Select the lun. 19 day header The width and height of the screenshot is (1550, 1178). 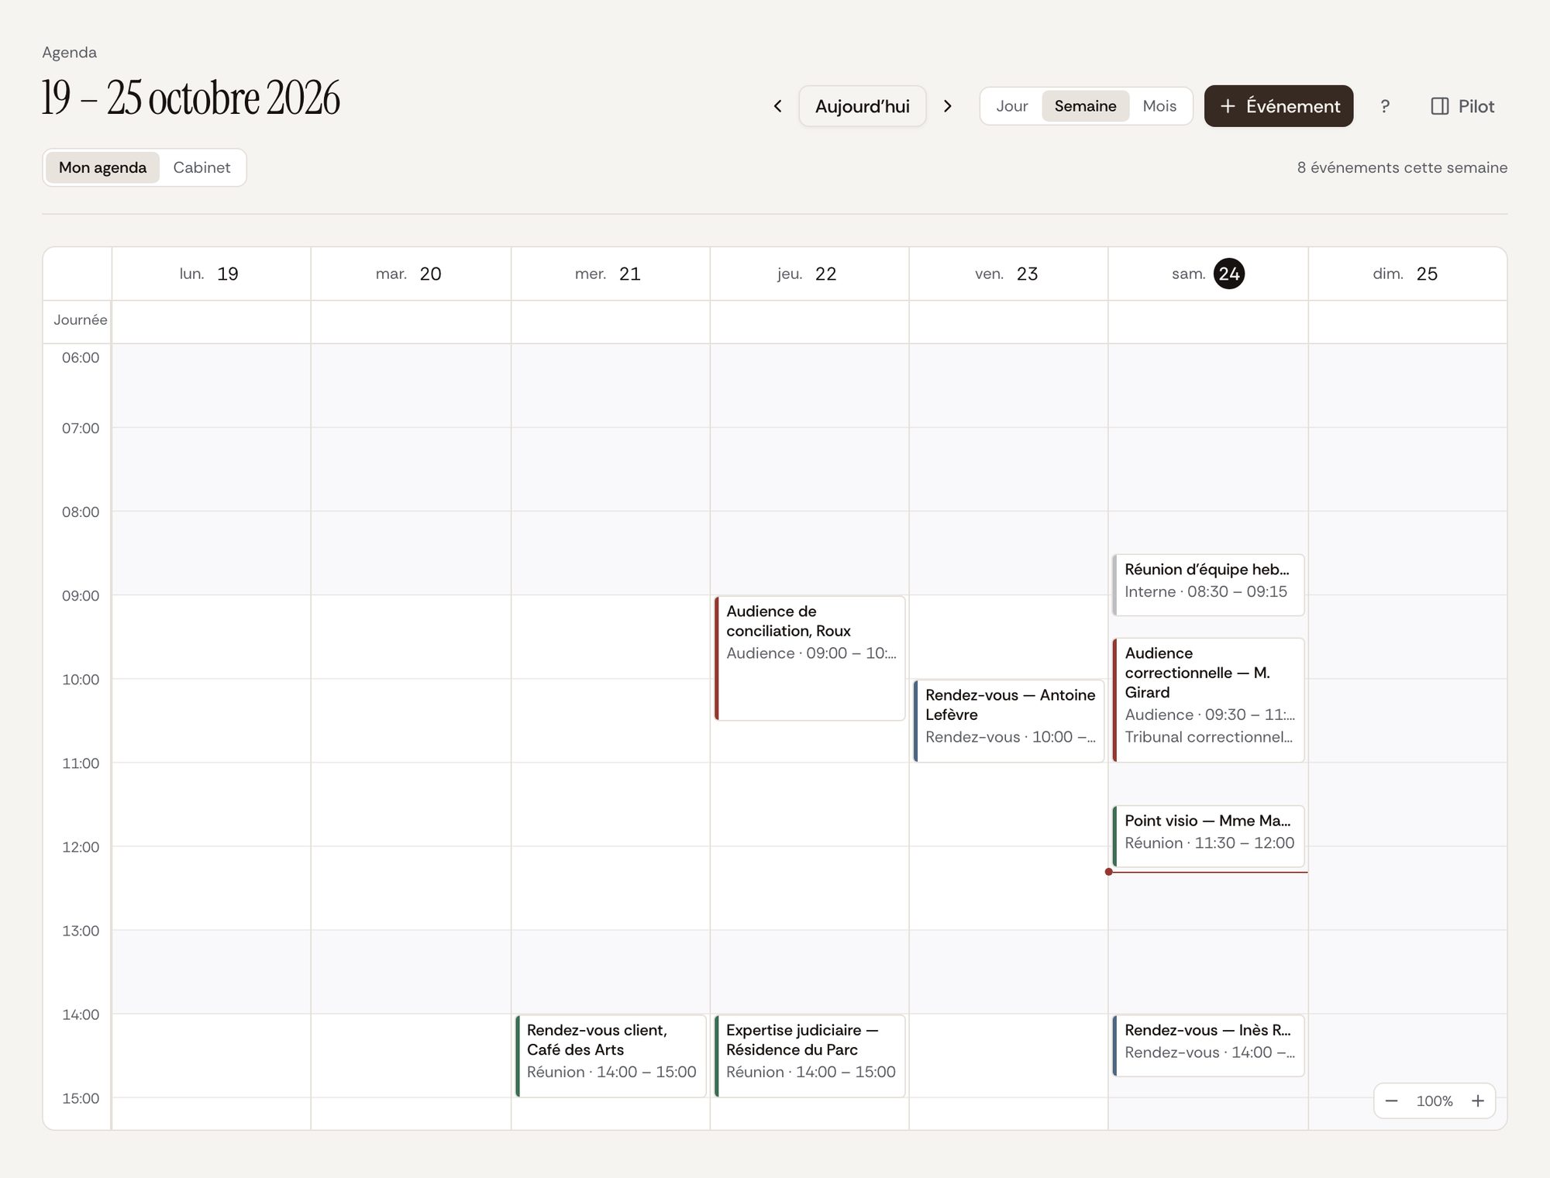tap(211, 274)
